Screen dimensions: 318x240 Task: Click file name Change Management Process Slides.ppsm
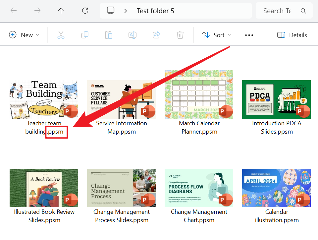pos(122,216)
